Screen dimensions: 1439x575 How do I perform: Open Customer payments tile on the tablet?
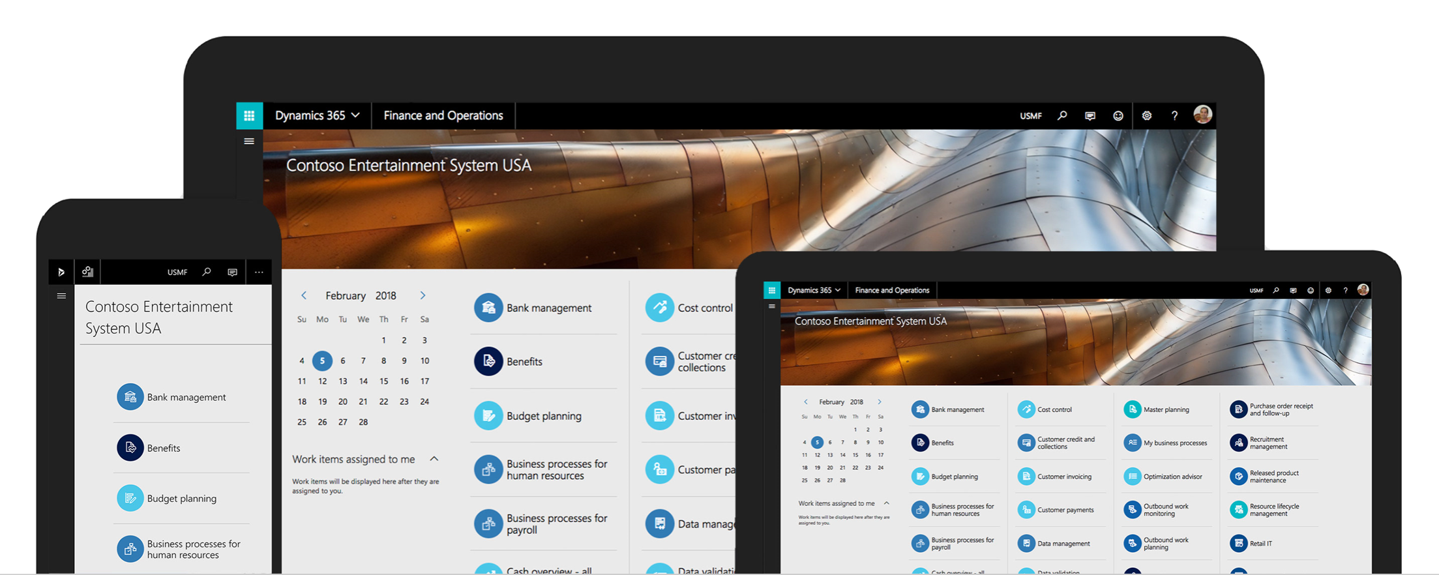click(x=1056, y=510)
